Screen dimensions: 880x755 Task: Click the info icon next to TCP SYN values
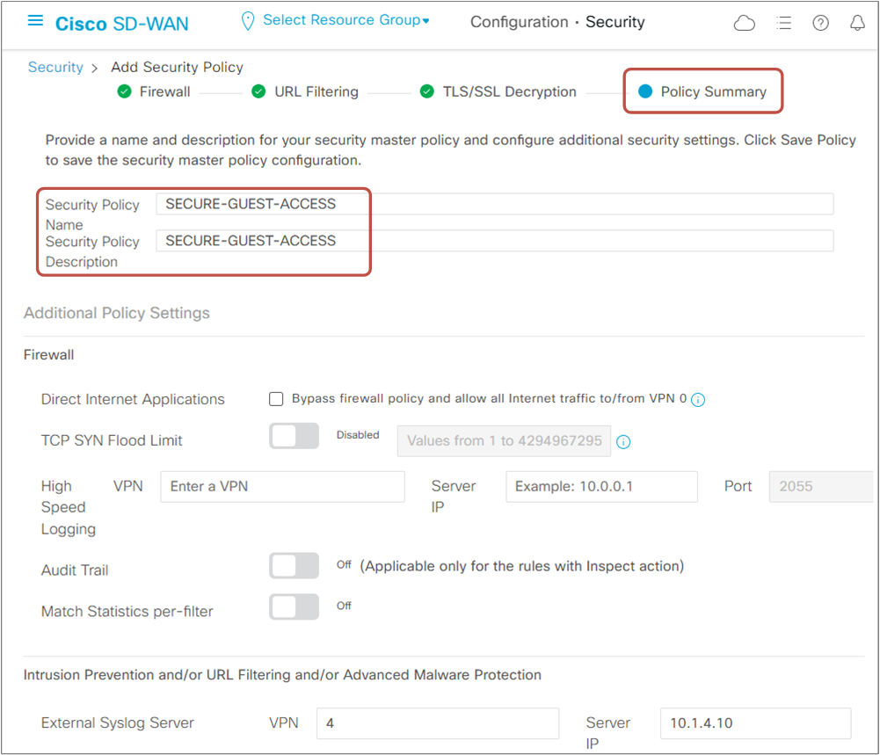[624, 442]
